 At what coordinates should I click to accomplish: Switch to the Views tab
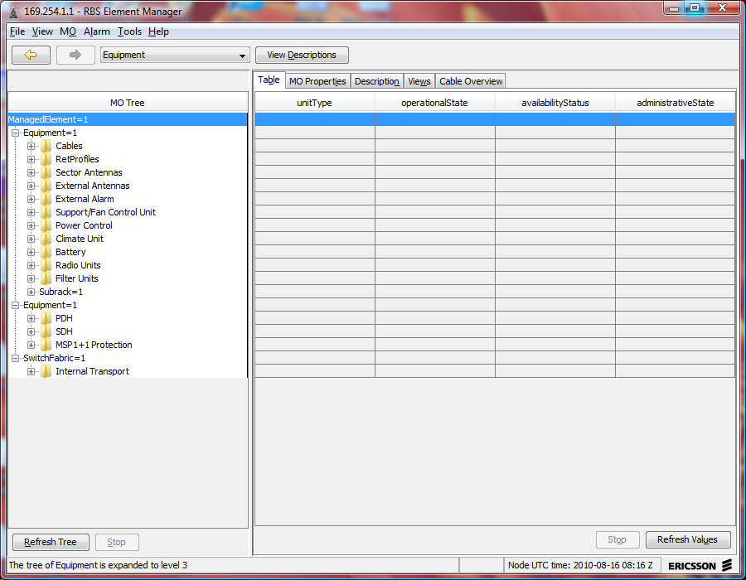coord(419,81)
